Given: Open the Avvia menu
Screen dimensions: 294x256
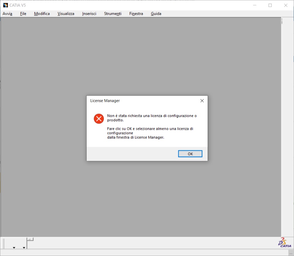Looking at the screenshot, I should click(7, 13).
